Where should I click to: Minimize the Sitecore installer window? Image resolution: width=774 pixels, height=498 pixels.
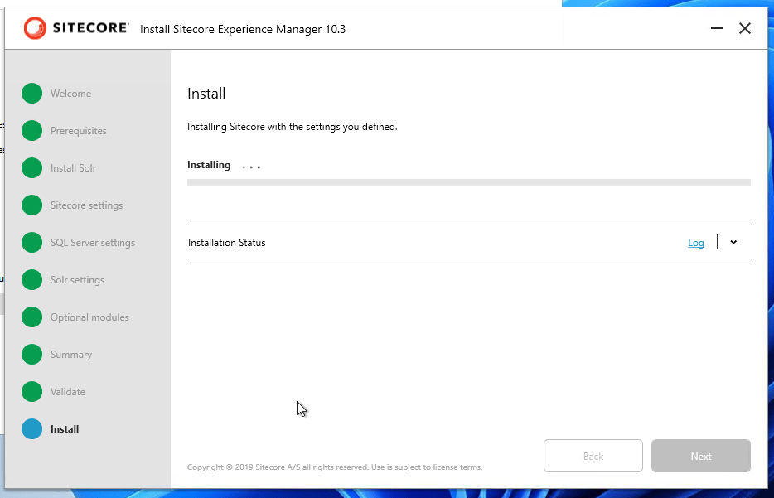point(717,29)
